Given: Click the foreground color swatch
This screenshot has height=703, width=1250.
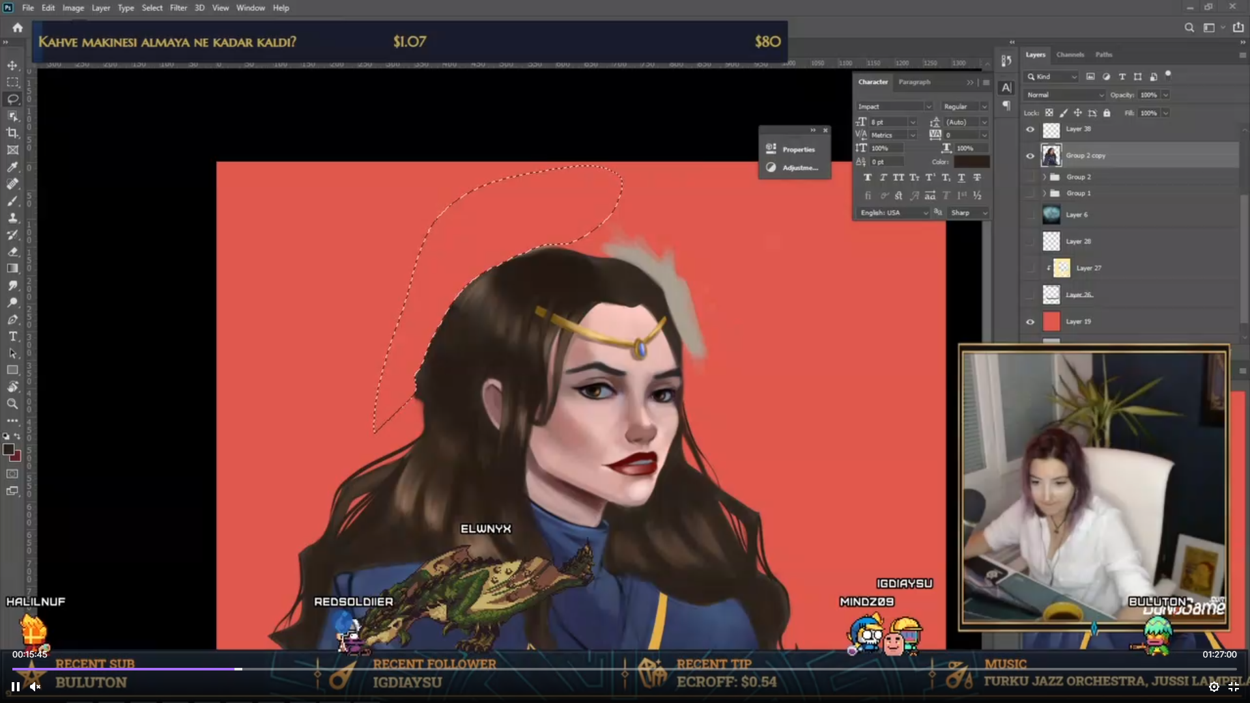Looking at the screenshot, I should (x=8, y=449).
